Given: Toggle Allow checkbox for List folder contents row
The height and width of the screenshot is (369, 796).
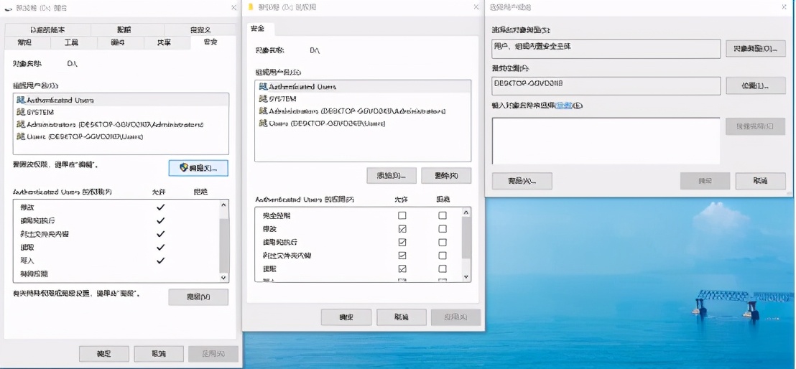Looking at the screenshot, I should pos(402,256).
